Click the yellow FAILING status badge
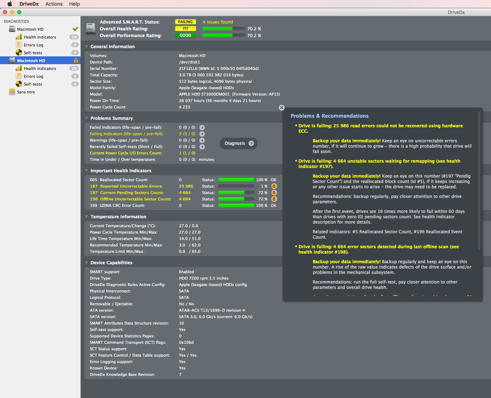 185,22
